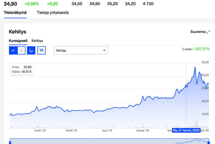Toggle the volume bars icon
Image resolution: width=215 pixels, height=144 pixels.
coord(31,50)
